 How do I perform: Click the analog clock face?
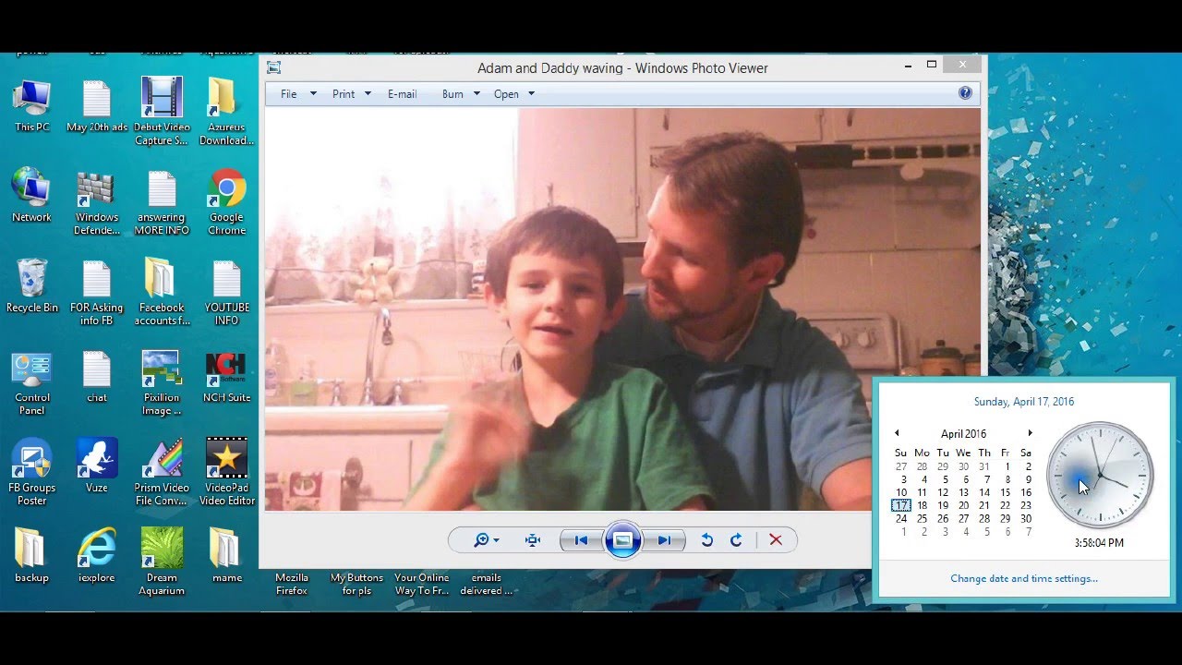(1100, 476)
